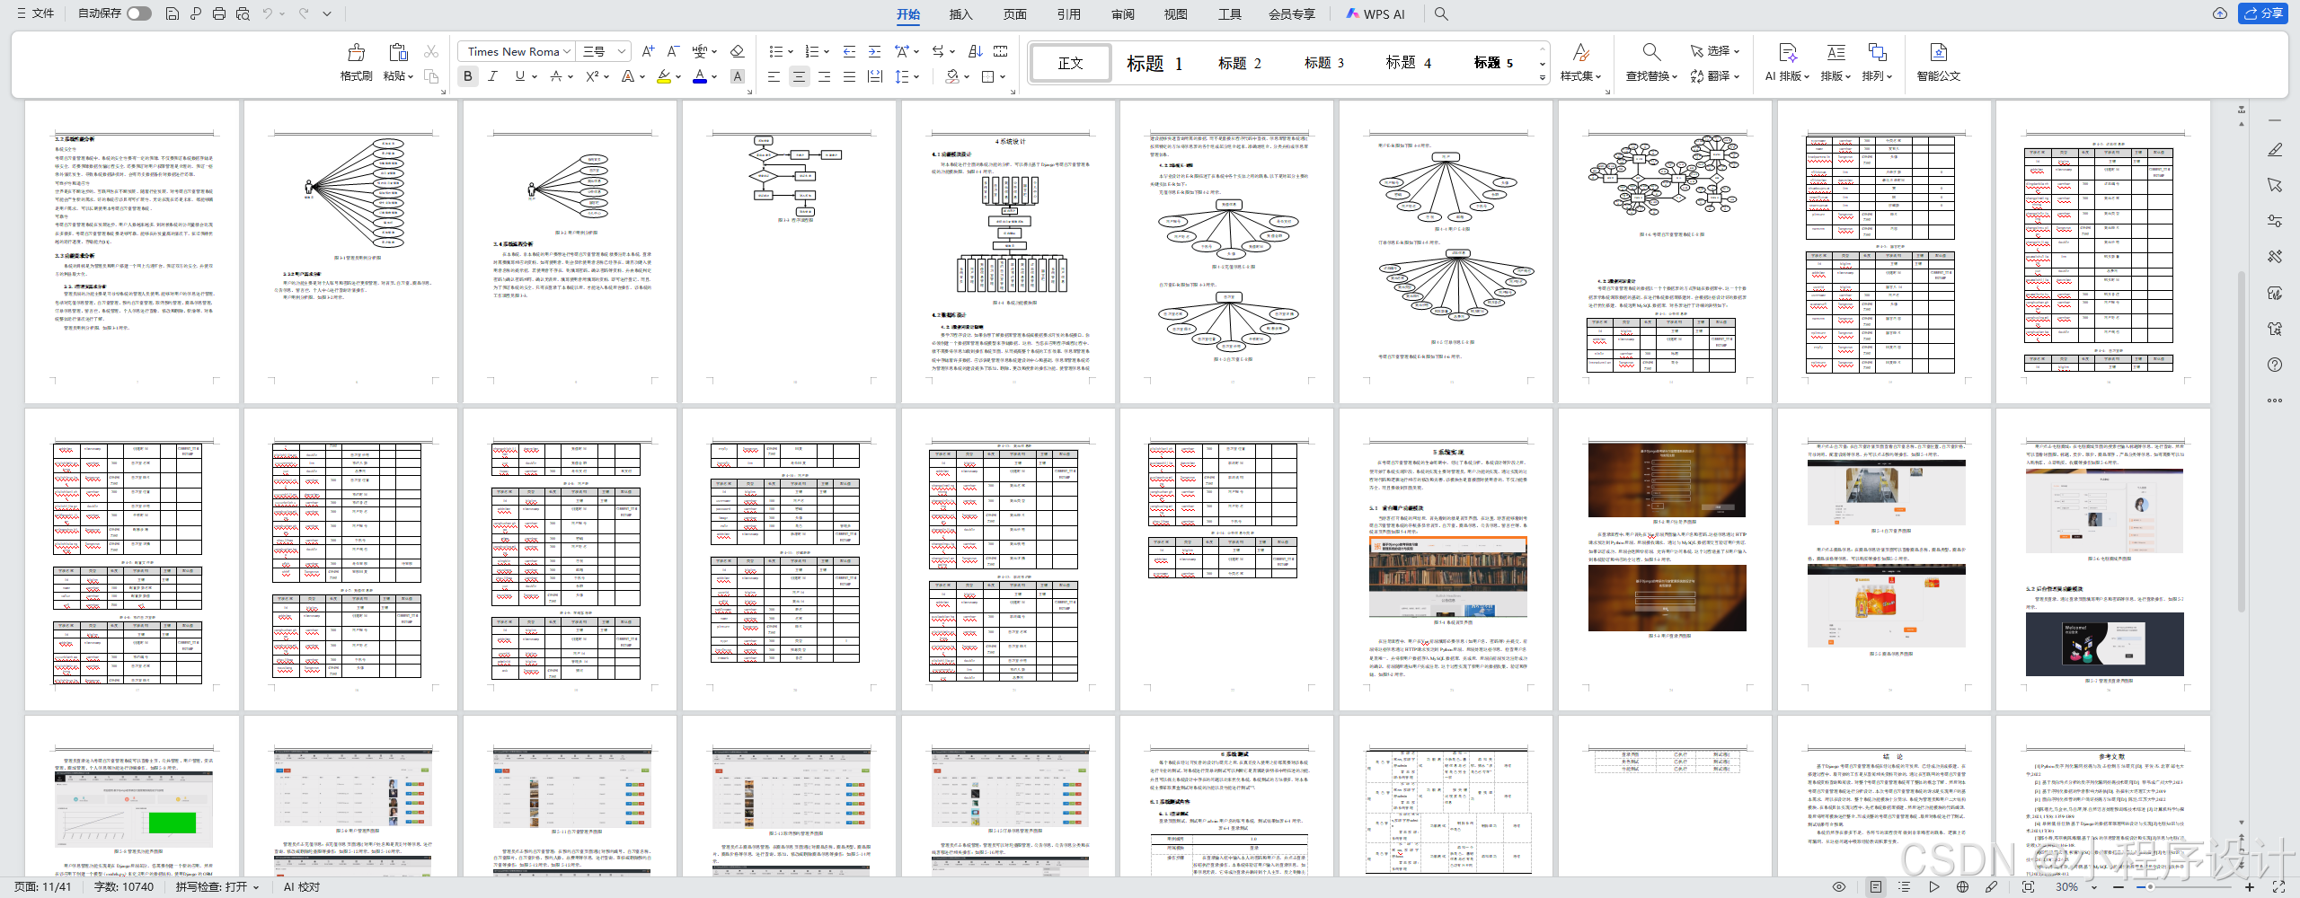Open 翻译 translate dropdown

click(x=1715, y=76)
